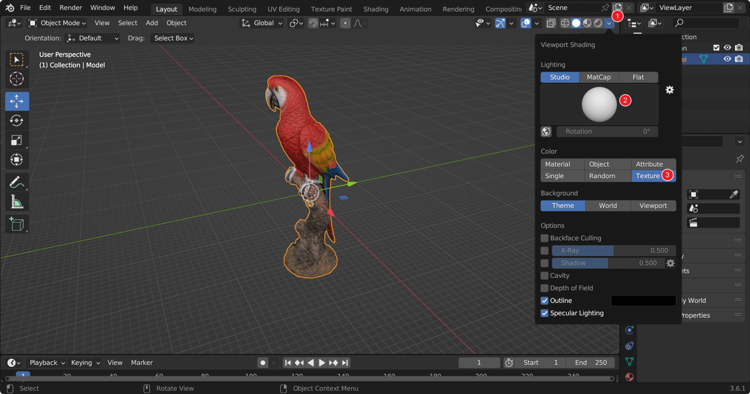The height and width of the screenshot is (394, 750).
Task: Switch viewport to Wireframe shading mode
Action: click(564, 23)
